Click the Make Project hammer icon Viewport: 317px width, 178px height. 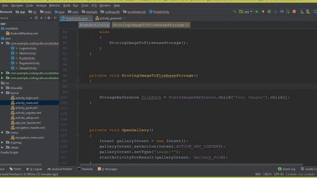[234, 12]
